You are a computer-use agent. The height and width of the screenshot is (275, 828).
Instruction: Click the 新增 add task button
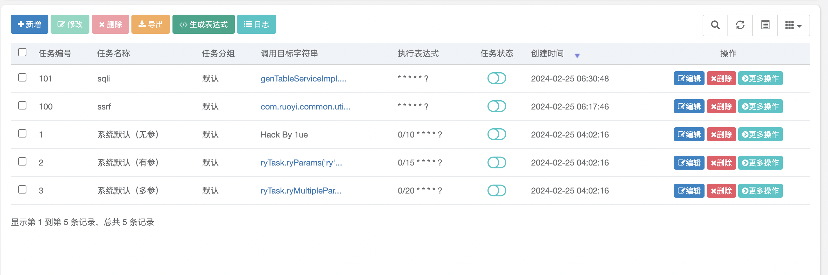coord(30,24)
